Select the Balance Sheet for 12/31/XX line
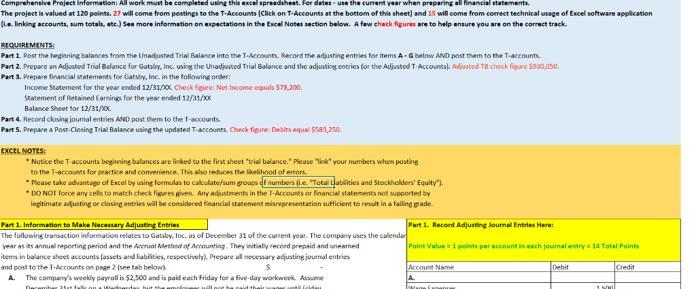Screen dimensions: 696x289 68,109
